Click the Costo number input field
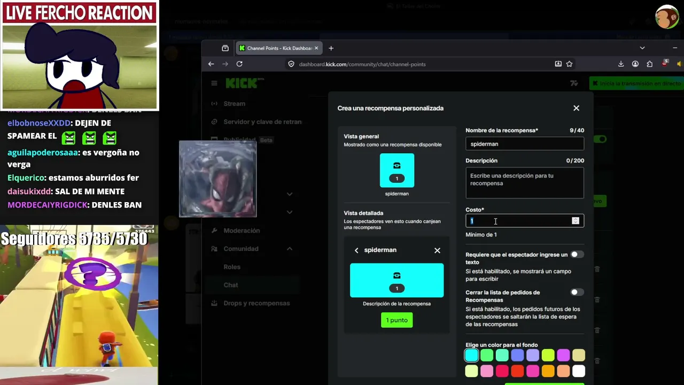Screen dimensions: 684x385 click(x=525, y=221)
